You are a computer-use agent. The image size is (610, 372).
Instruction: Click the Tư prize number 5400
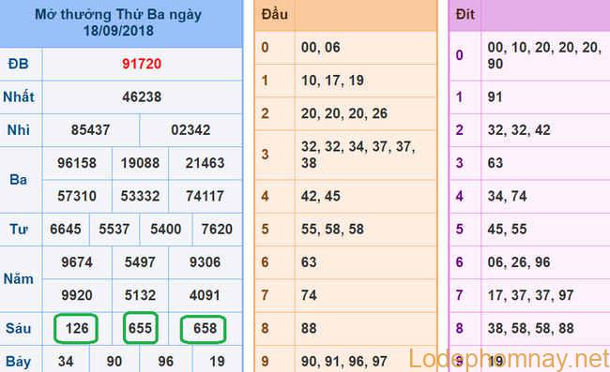click(166, 229)
